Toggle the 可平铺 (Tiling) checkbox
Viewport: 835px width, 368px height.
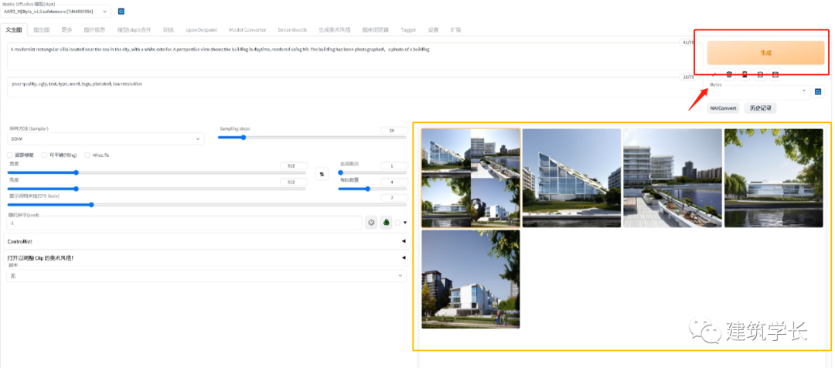45,155
